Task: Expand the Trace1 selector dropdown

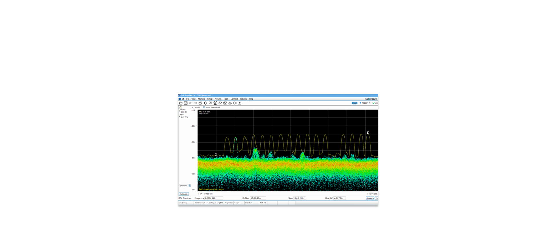Action: tap(193, 108)
